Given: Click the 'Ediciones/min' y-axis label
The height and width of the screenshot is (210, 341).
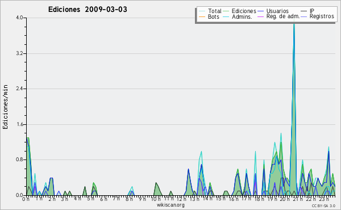Looking at the screenshot, I should 5,107.
